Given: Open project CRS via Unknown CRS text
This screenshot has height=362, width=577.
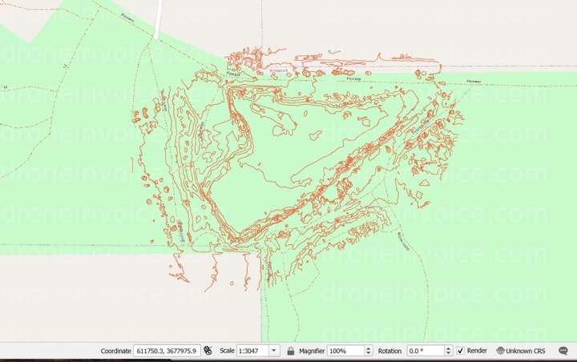Looking at the screenshot, I should [x=526, y=351].
